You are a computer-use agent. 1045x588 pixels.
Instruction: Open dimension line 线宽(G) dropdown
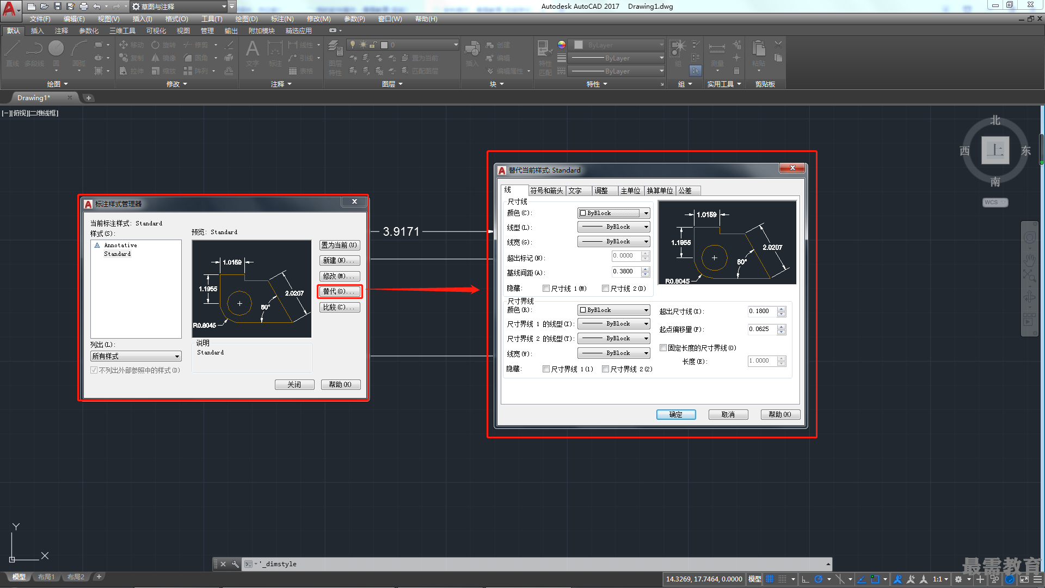tap(614, 242)
